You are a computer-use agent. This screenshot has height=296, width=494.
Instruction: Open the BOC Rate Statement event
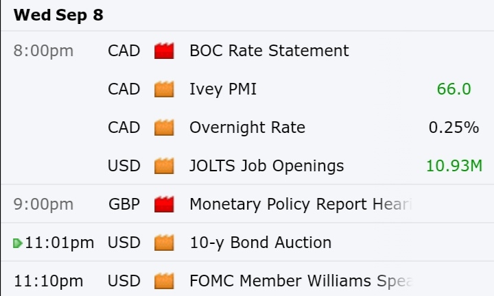click(x=269, y=51)
